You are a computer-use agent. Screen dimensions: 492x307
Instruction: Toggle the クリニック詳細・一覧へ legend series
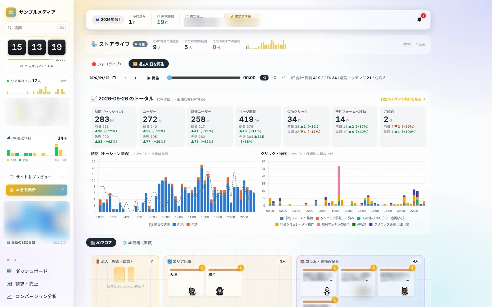[x=335, y=218]
